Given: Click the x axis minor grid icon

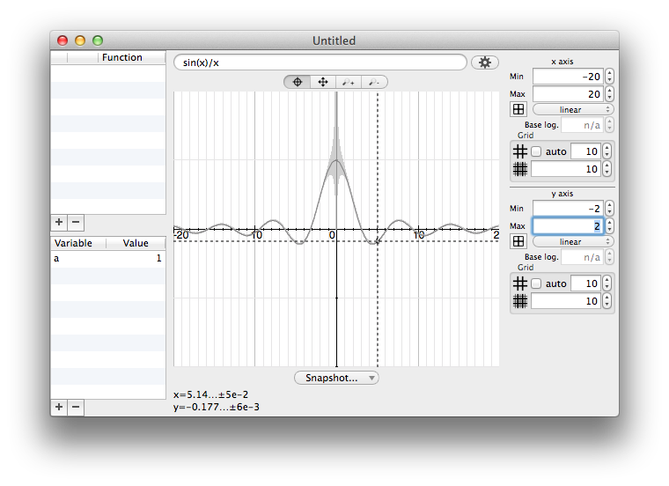Looking at the screenshot, I should [x=519, y=169].
